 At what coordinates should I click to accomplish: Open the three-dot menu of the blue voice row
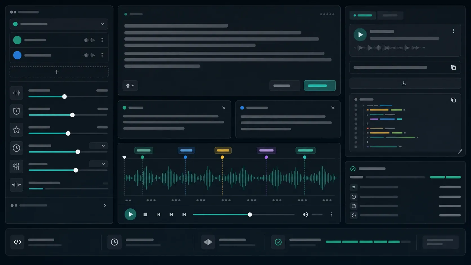click(x=102, y=55)
